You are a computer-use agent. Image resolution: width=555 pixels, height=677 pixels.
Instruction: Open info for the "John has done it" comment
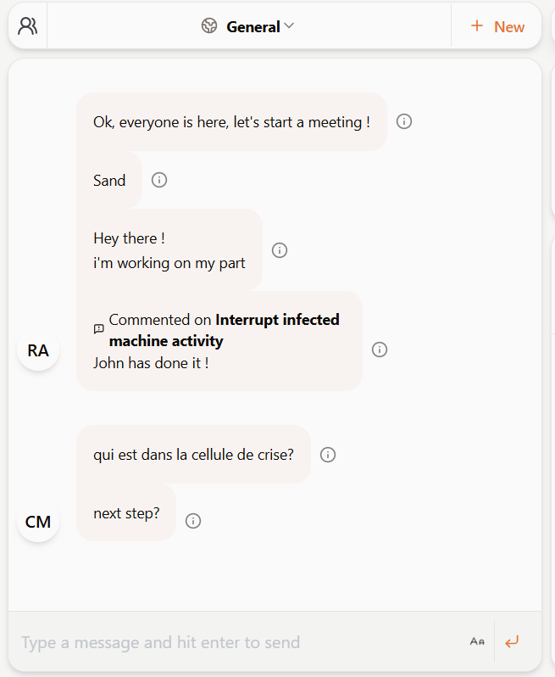380,350
